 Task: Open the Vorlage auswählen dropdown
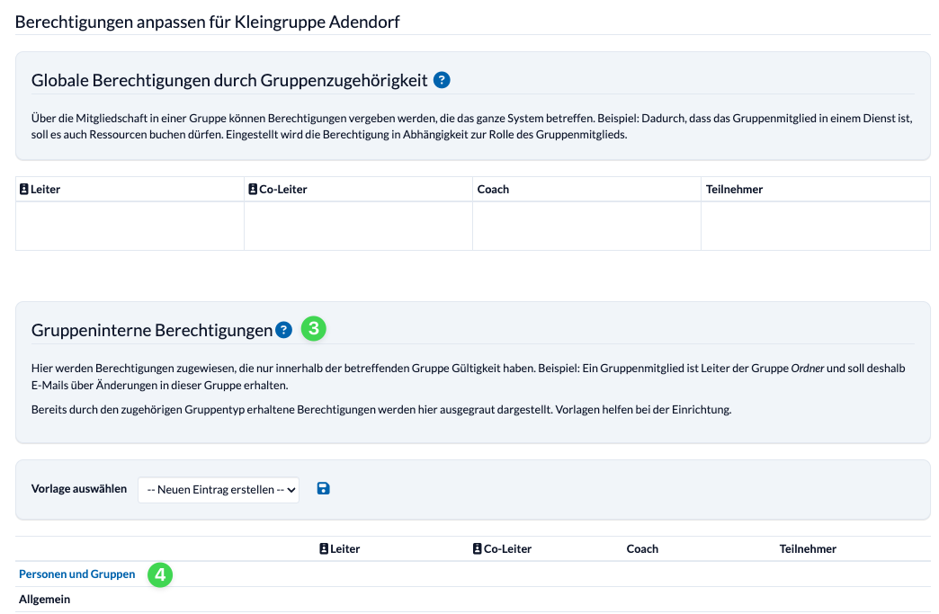[x=219, y=489]
